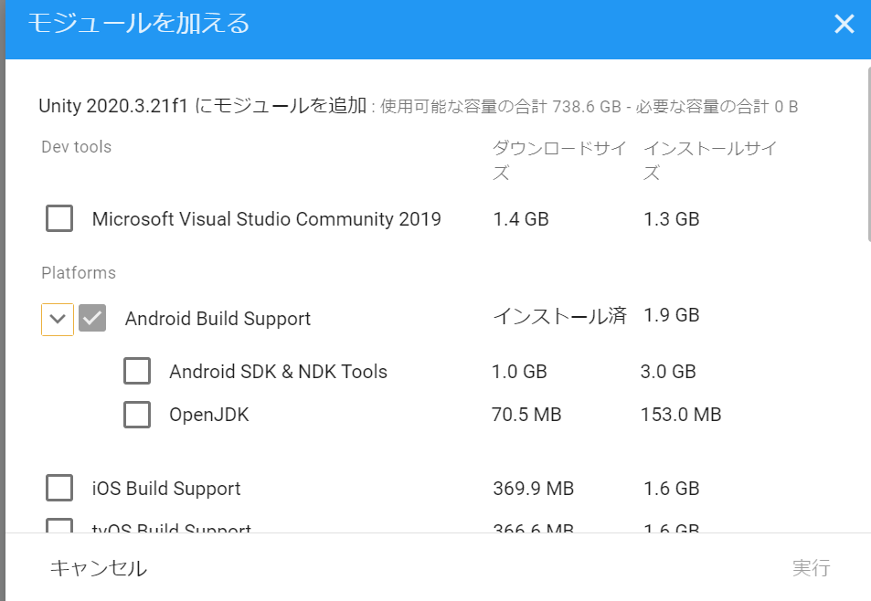The width and height of the screenshot is (871, 601).
Task: Click the Dev tools section heading
Action: (x=77, y=147)
